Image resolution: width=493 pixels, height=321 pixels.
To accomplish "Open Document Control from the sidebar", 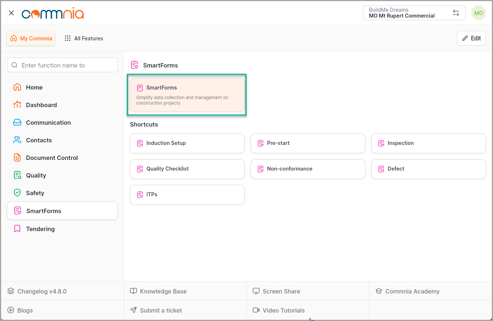I will coord(52,158).
